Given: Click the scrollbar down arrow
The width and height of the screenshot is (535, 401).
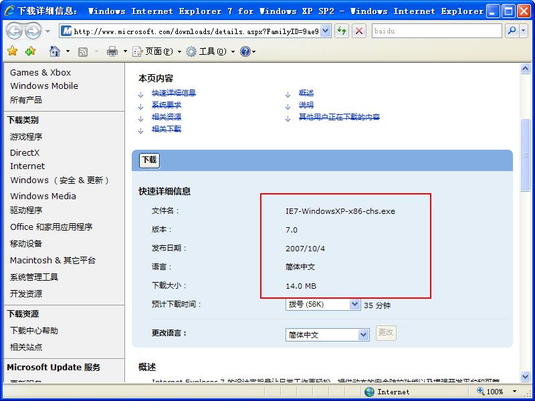Looking at the screenshot, I should click(x=526, y=376).
